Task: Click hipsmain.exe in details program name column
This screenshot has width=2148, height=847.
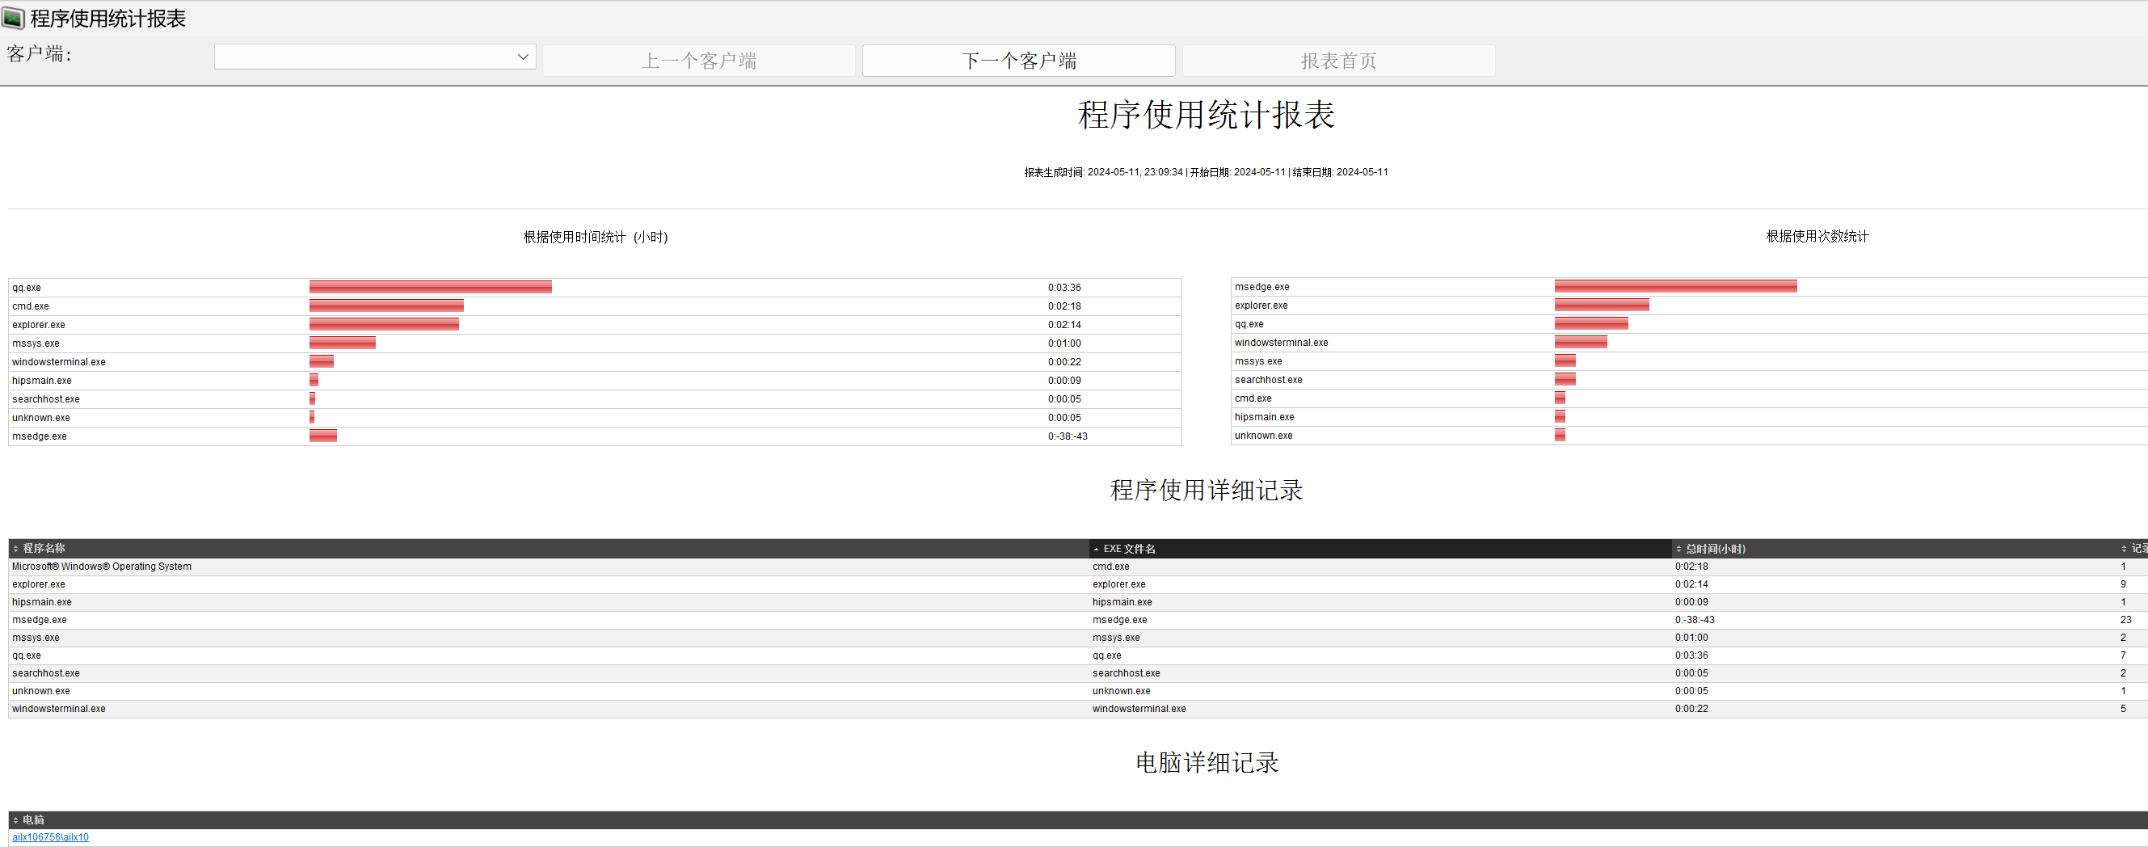Action: tap(42, 602)
